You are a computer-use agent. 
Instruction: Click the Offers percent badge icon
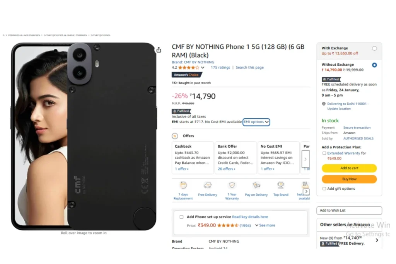coord(175,136)
